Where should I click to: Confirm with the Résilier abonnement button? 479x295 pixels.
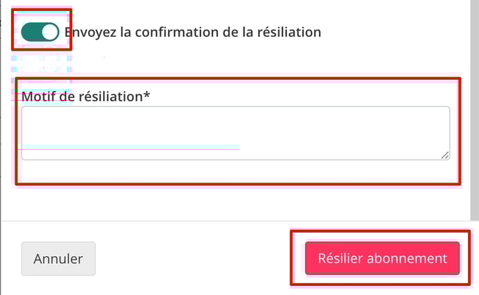[x=382, y=258]
